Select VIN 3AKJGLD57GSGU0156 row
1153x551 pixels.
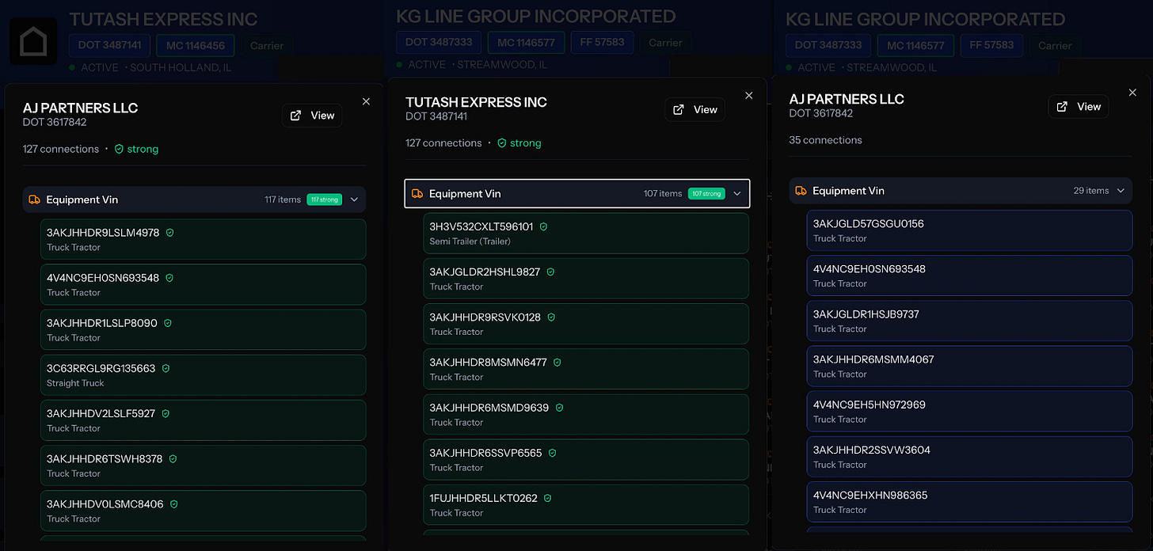point(969,230)
